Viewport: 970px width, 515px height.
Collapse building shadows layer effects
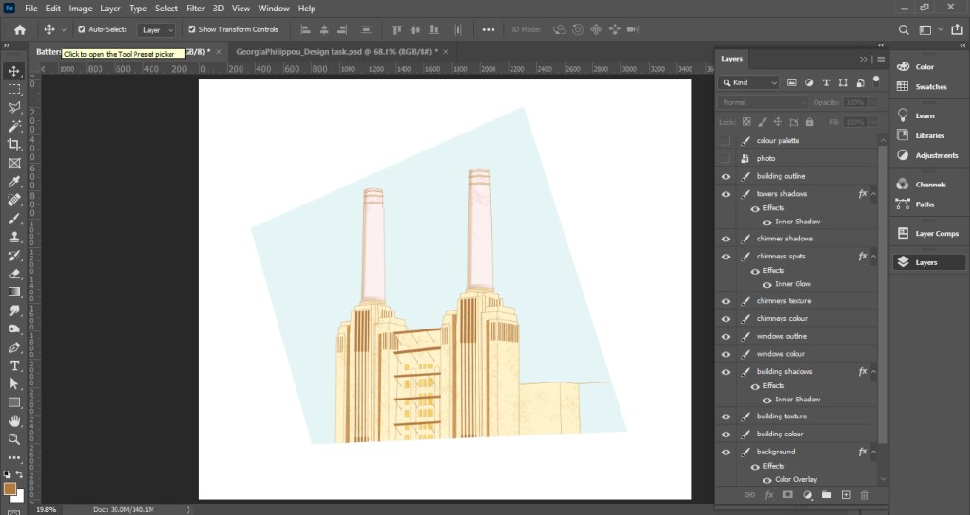pos(873,372)
